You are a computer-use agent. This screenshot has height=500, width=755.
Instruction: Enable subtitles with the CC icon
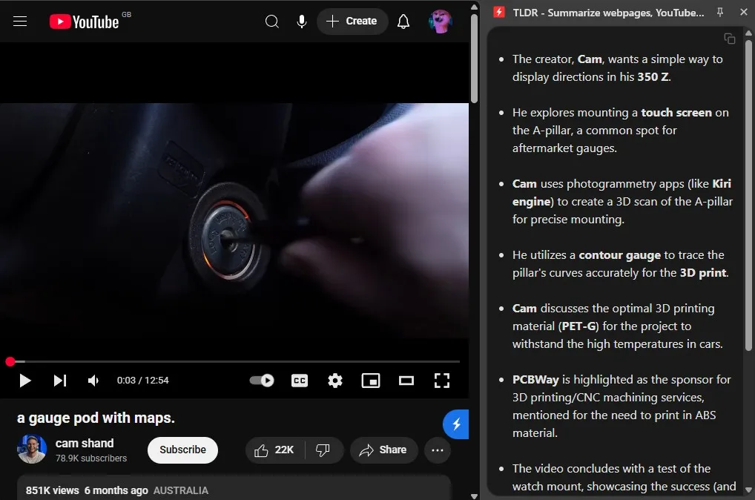tap(300, 380)
